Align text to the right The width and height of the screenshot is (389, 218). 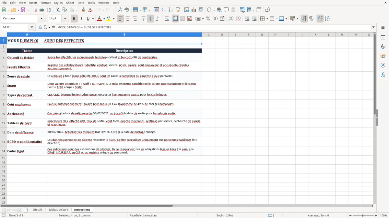(x=135, y=19)
